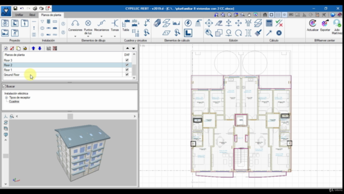
Task: Click the Actualizar button
Action: coord(312,25)
